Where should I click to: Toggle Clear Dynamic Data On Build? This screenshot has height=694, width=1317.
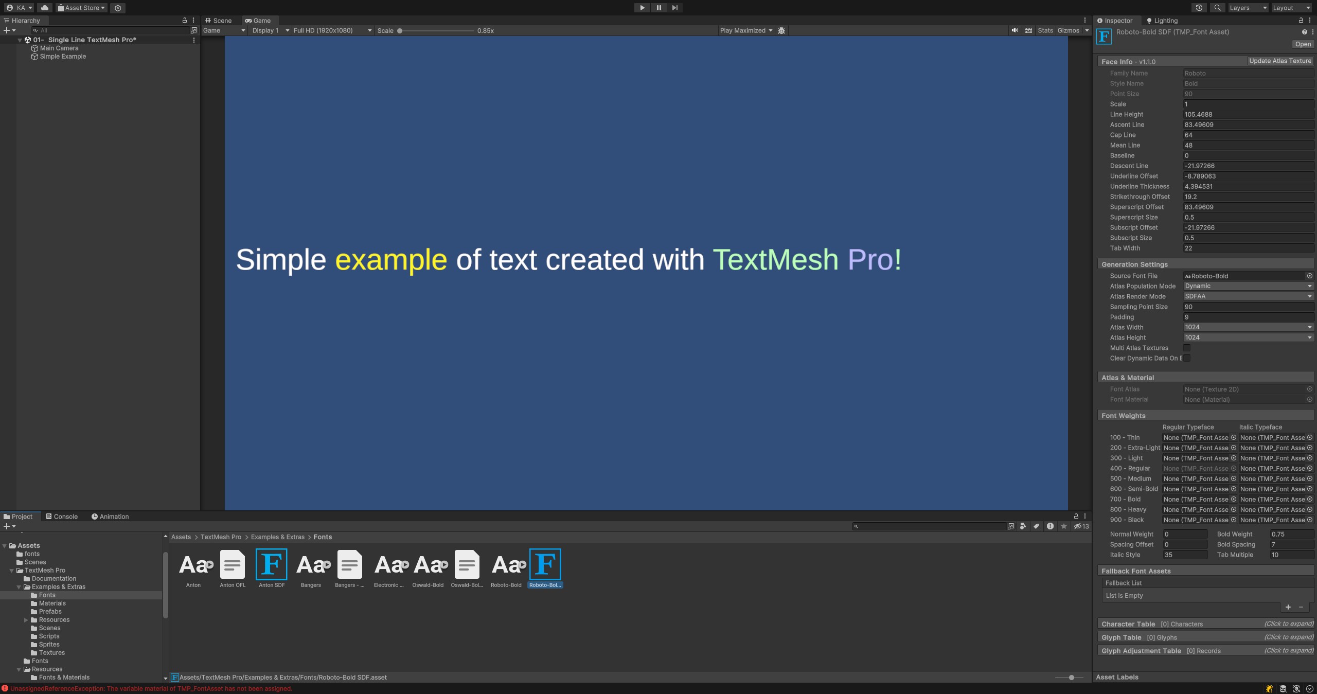click(1187, 358)
